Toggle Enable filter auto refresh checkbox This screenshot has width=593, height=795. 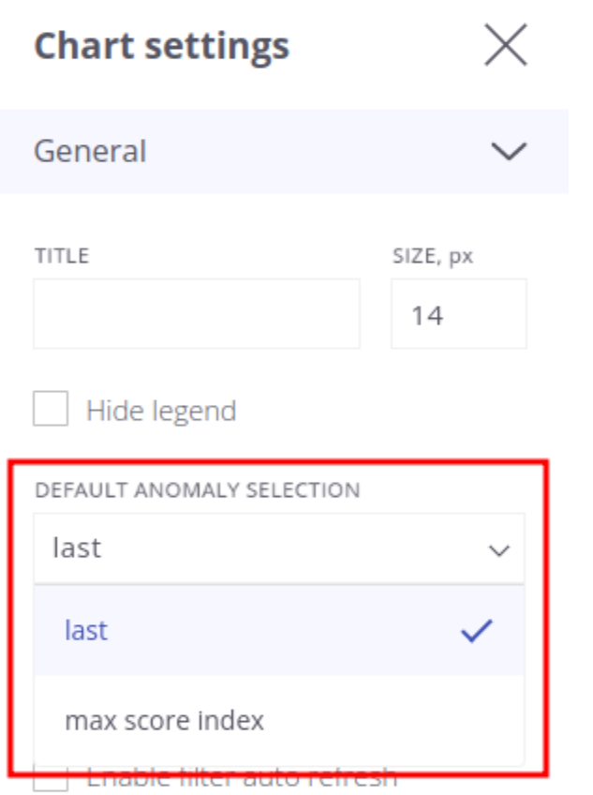51,781
